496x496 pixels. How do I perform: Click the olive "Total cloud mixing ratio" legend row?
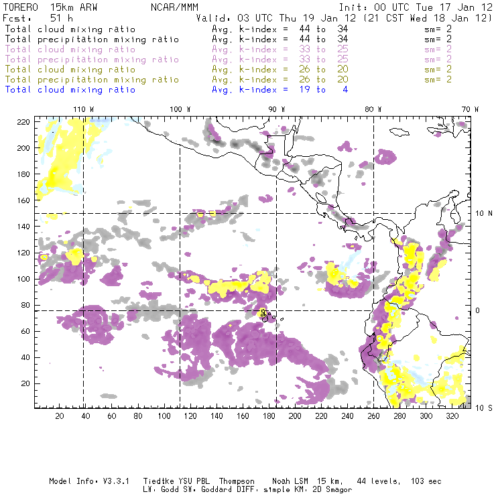[x=70, y=70]
